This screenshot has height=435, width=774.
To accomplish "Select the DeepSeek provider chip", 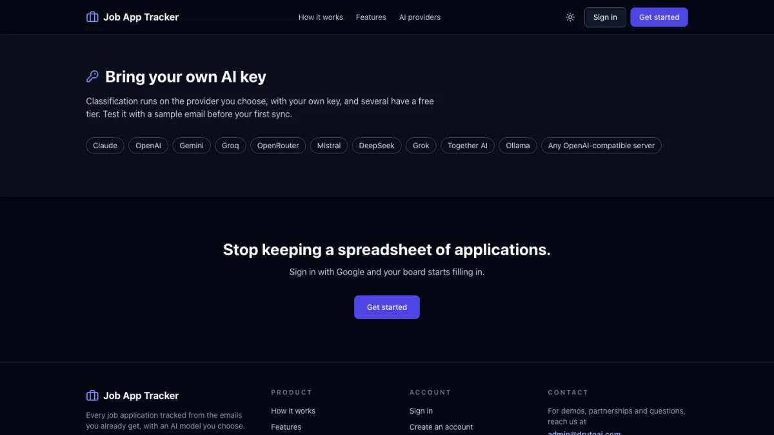I will (x=377, y=146).
